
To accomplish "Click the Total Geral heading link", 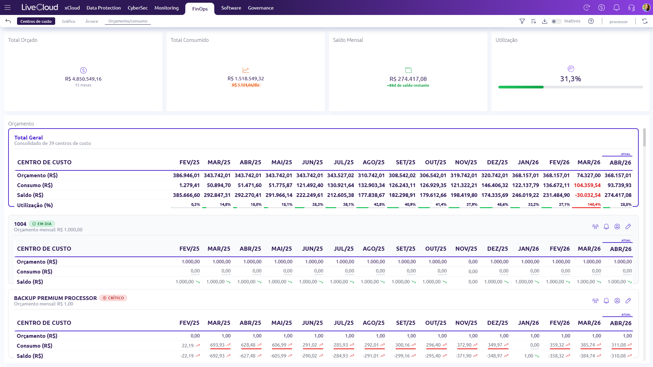I will [29, 137].
